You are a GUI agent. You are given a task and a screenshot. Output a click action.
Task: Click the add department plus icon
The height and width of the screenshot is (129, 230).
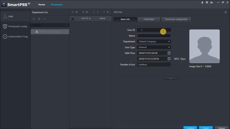33,19
